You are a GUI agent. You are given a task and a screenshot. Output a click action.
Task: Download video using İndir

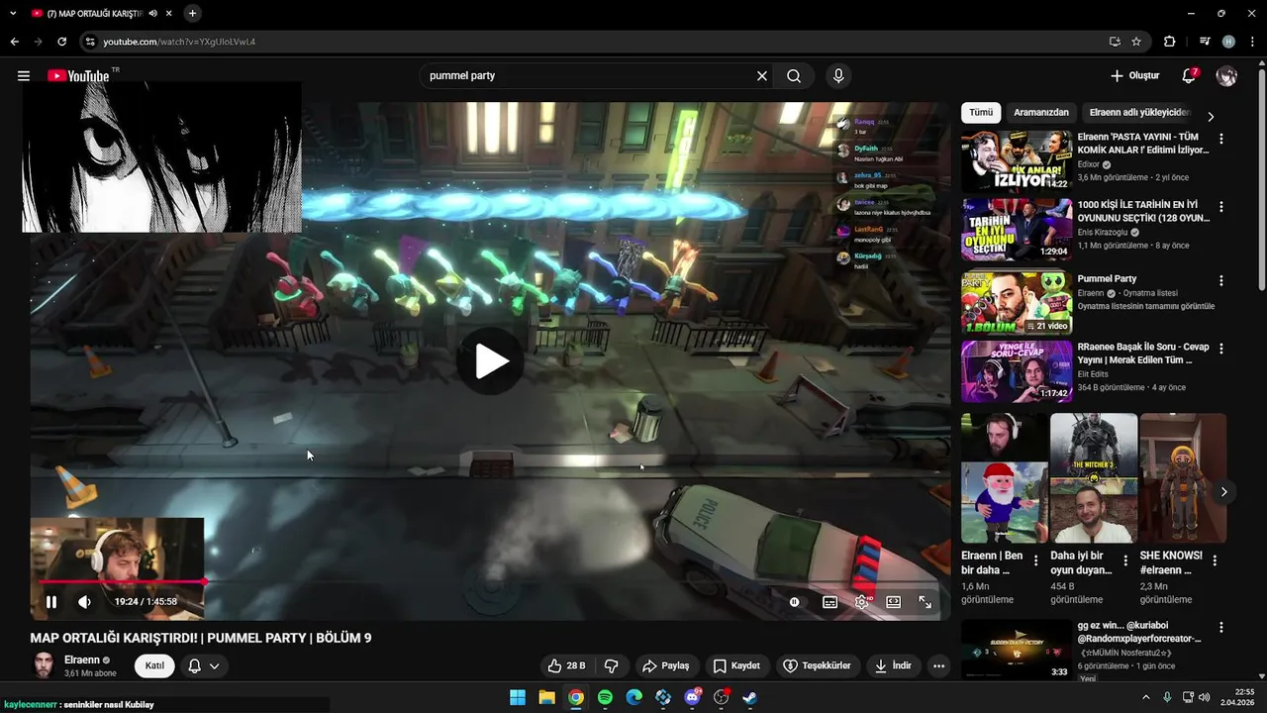point(893,665)
